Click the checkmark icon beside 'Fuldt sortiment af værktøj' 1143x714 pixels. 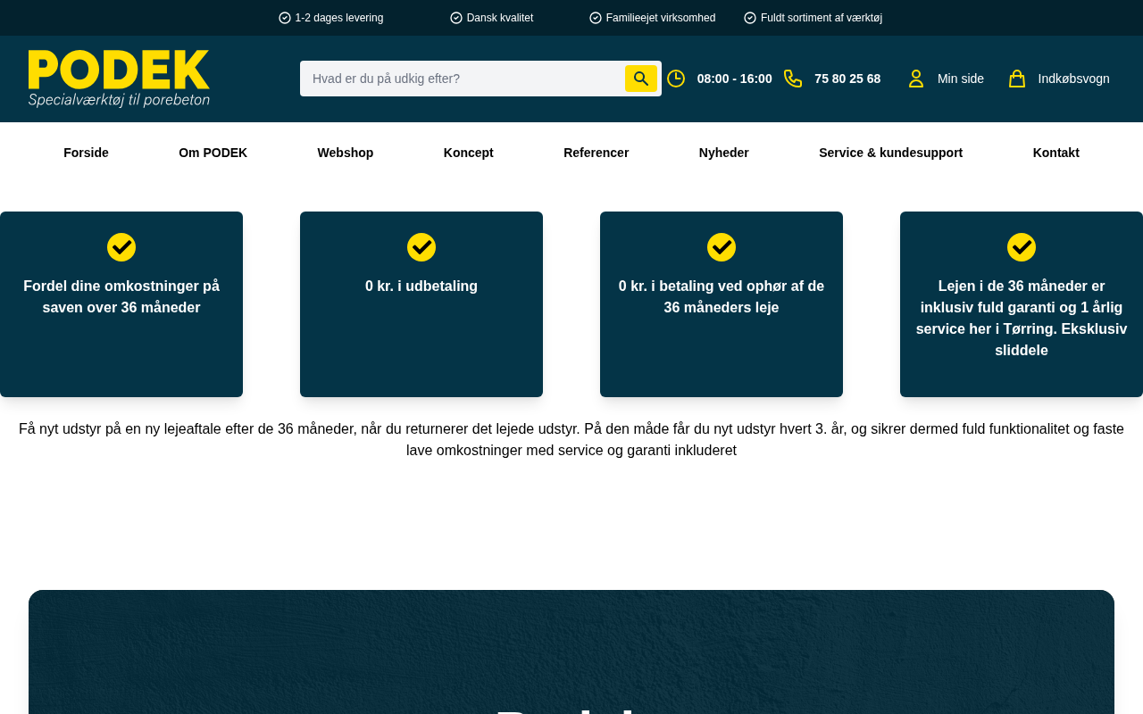pyautogui.click(x=750, y=18)
